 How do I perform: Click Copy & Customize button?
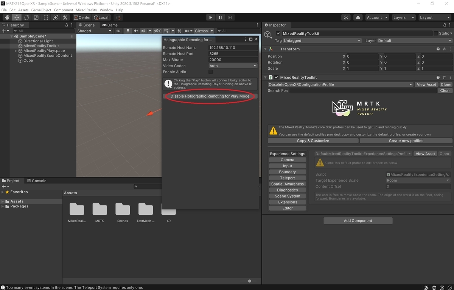[x=313, y=140]
